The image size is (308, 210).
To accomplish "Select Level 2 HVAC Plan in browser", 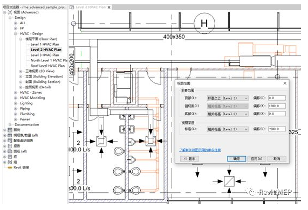I will (46, 50).
